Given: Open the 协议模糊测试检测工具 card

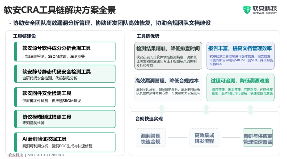Looking at the screenshot, I should (65, 119).
